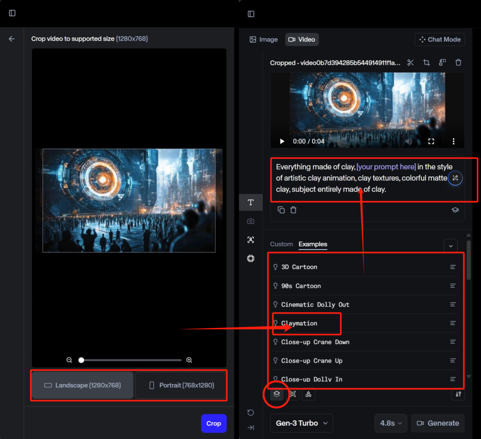Open the 4.8s duration dropdown
Viewport: 481px width, 439px height.
pyautogui.click(x=391, y=423)
